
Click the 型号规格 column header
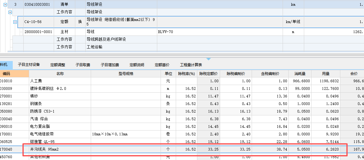[126, 73]
